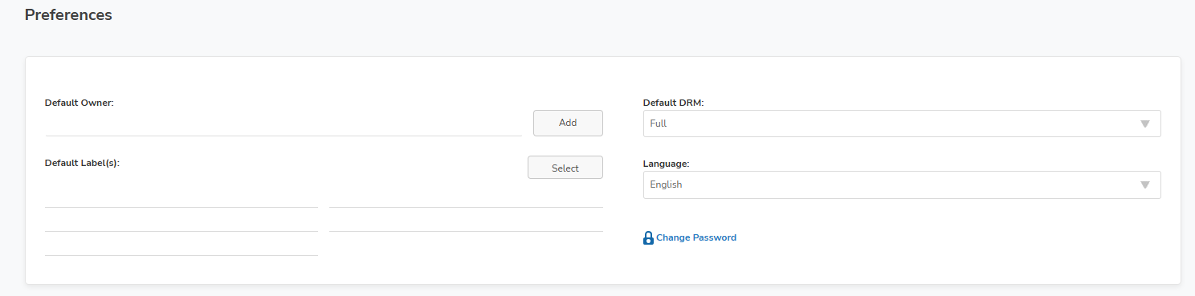Click the Default DRM field label
Screen dimensions: 1195x296
[x=673, y=103]
